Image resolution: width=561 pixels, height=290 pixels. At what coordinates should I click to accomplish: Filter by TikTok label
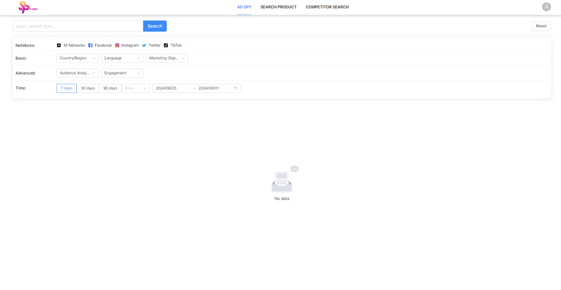point(176,45)
